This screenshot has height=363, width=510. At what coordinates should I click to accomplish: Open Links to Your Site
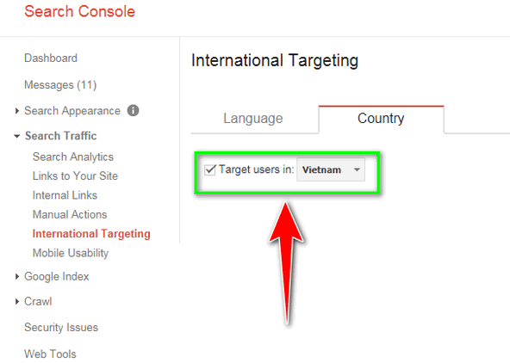(75, 176)
